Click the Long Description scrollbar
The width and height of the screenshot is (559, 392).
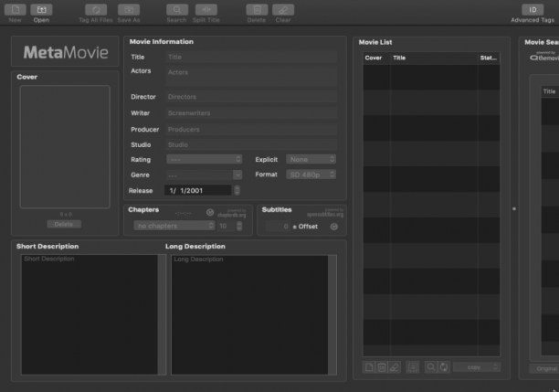[x=332, y=315]
